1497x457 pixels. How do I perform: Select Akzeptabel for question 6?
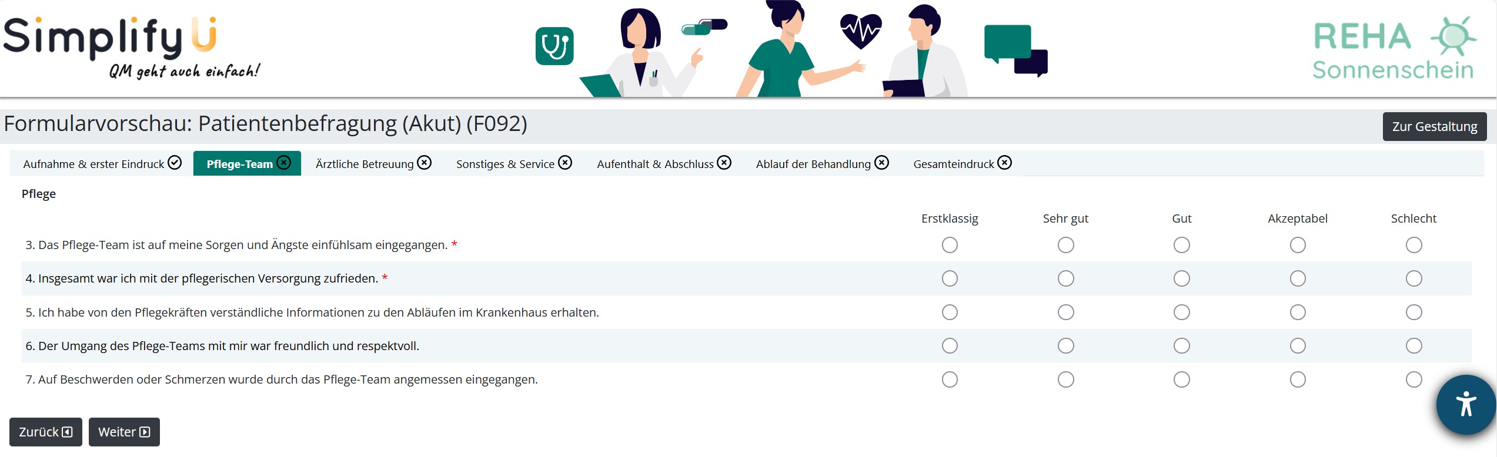(1298, 346)
